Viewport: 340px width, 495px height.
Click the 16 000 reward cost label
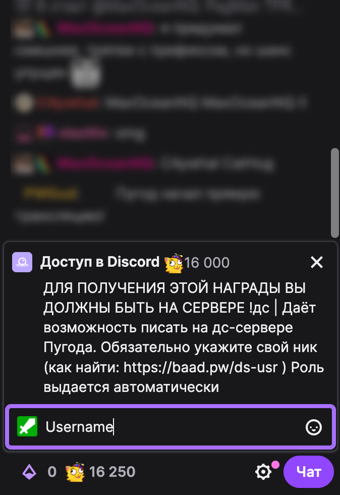click(x=207, y=263)
